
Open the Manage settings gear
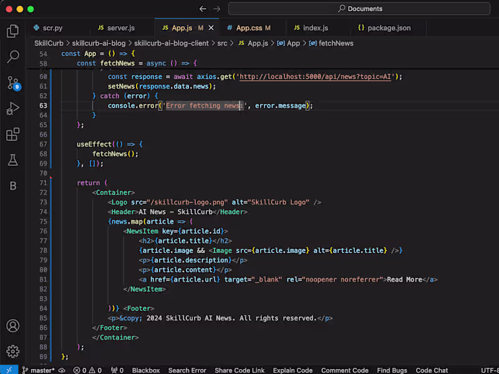[x=12, y=352]
